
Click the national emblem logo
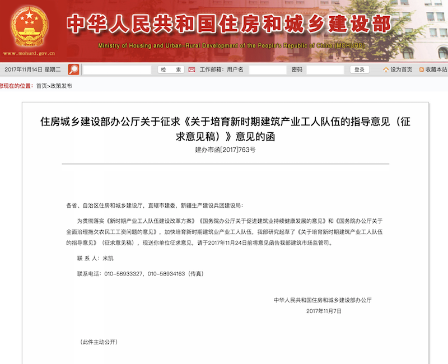click(x=29, y=26)
